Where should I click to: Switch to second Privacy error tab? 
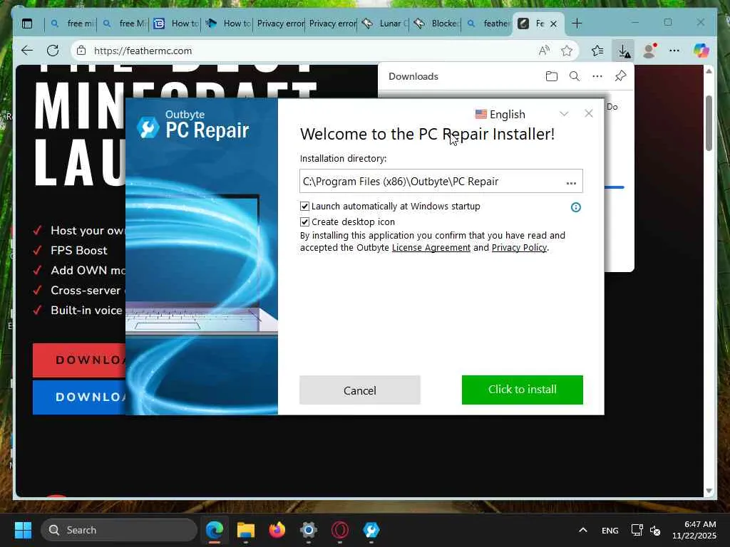coord(332,24)
